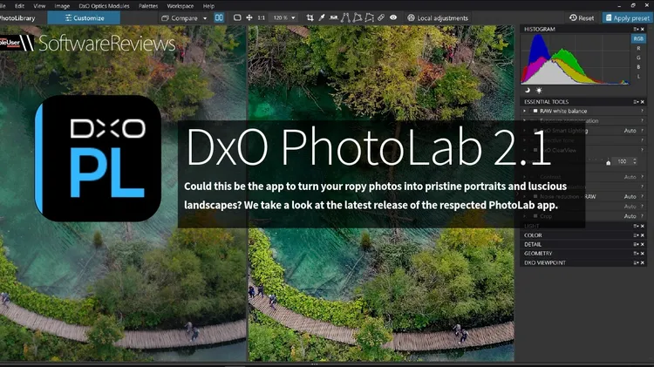Image resolution: width=654 pixels, height=367 pixels.
Task: Open Detail palette options menu
Action: click(x=636, y=244)
